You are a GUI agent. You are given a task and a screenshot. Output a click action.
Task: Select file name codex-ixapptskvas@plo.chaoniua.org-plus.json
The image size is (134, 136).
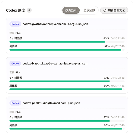pyautogui.click(x=55, y=63)
